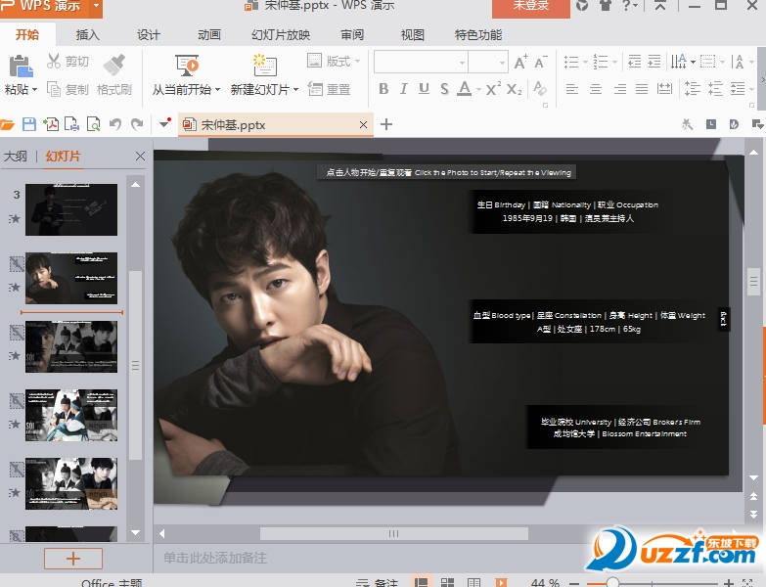This screenshot has width=766, height=587.
Task: Expand font color dropdown arrow
Action: coord(478,89)
